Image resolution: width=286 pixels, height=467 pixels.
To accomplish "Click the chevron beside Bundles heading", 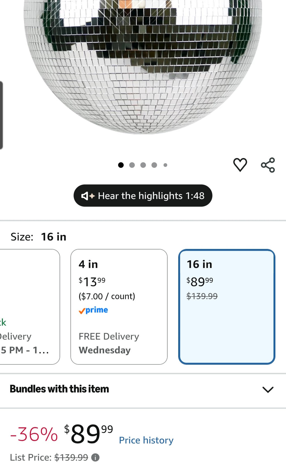I will pos(268,390).
